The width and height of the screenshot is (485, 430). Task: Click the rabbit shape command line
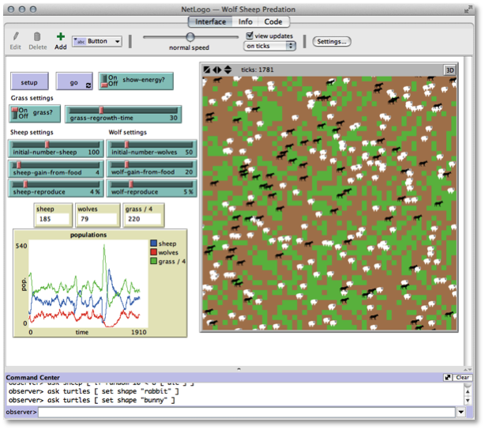pyautogui.click(x=94, y=391)
